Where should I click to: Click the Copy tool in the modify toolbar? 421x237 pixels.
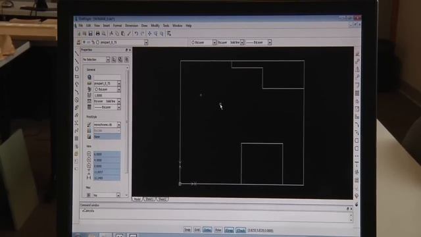(357, 61)
